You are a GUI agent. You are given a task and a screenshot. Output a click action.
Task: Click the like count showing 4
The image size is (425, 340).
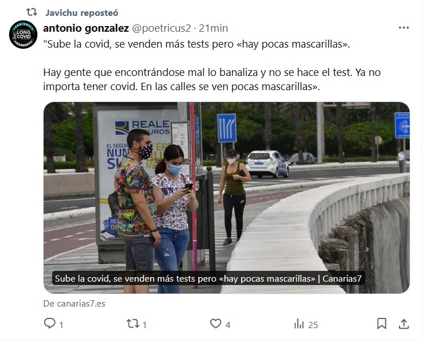pyautogui.click(x=228, y=325)
